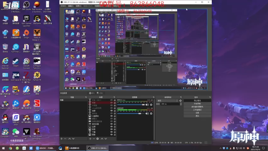Screen dimensions: 268x151
Task: Click the 启动虚拟摄像机 button
Action: coord(197,107)
